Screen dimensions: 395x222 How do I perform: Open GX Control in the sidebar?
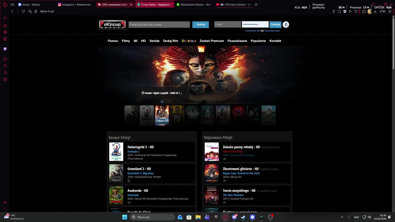point(5,18)
